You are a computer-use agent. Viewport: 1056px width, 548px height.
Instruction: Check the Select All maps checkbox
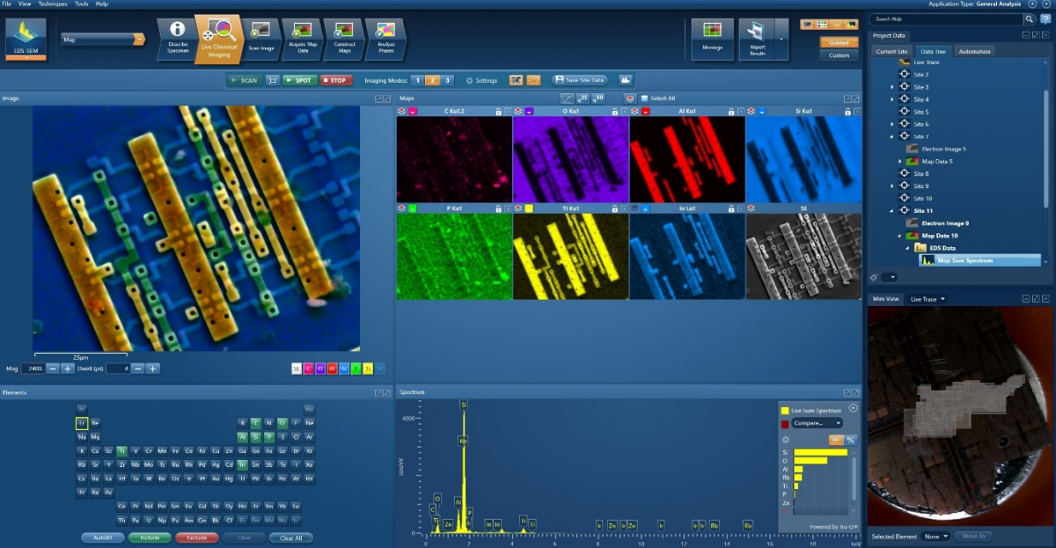(644, 99)
